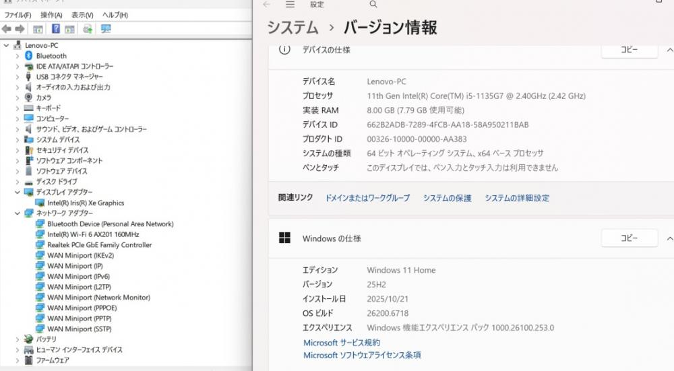This screenshot has width=674, height=371.
Task: Open the ヘルプ(H) menu
Action: pos(115,15)
